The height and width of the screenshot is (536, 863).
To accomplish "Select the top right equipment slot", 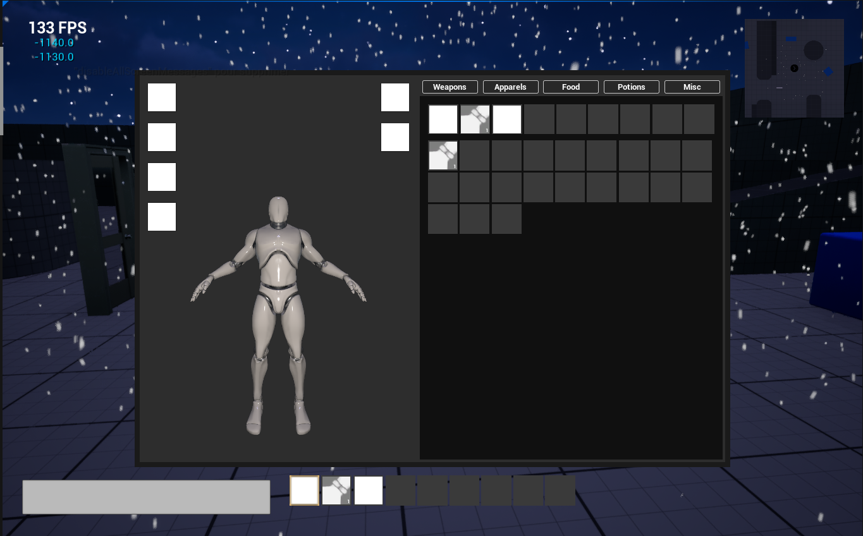I will 395,97.
